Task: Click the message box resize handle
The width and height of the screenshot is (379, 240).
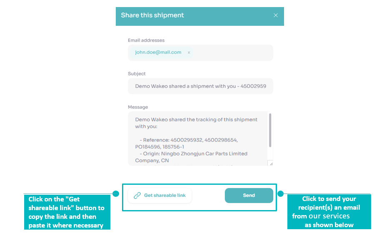Action: point(270,163)
